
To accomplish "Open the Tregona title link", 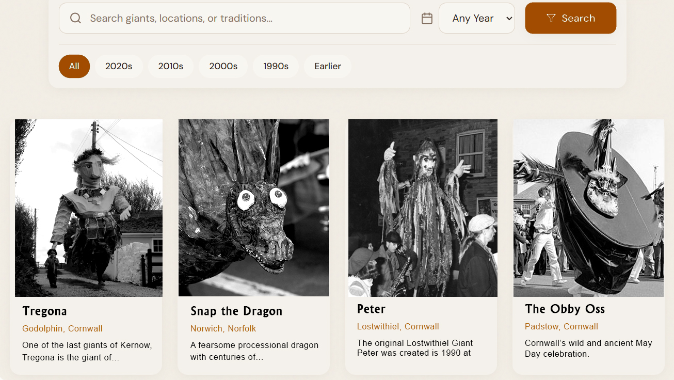I will 45,311.
